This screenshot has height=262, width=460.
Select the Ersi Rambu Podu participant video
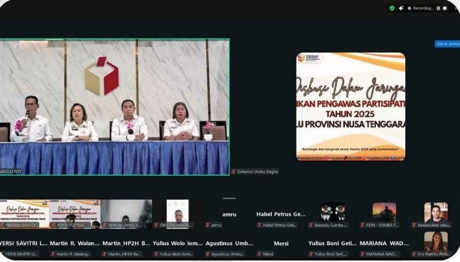click(435, 243)
